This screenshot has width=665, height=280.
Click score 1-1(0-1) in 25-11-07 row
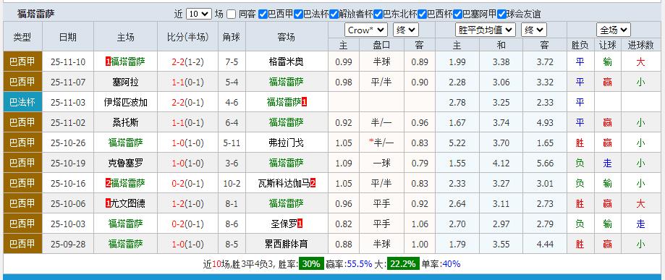[187, 82]
